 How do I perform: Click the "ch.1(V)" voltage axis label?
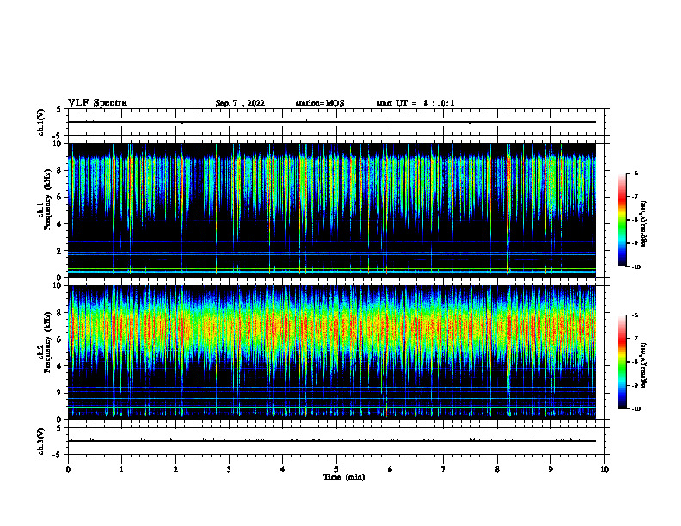pyautogui.click(x=40, y=122)
